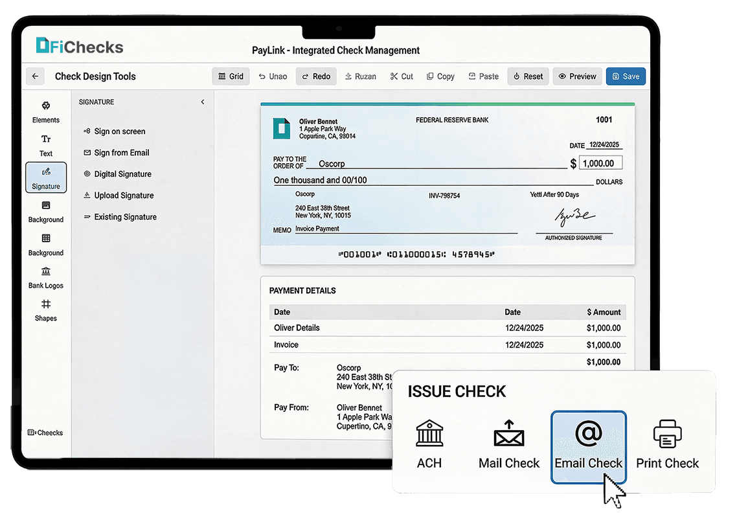The image size is (737, 522).
Task: Open check Preview
Action: 577,76
